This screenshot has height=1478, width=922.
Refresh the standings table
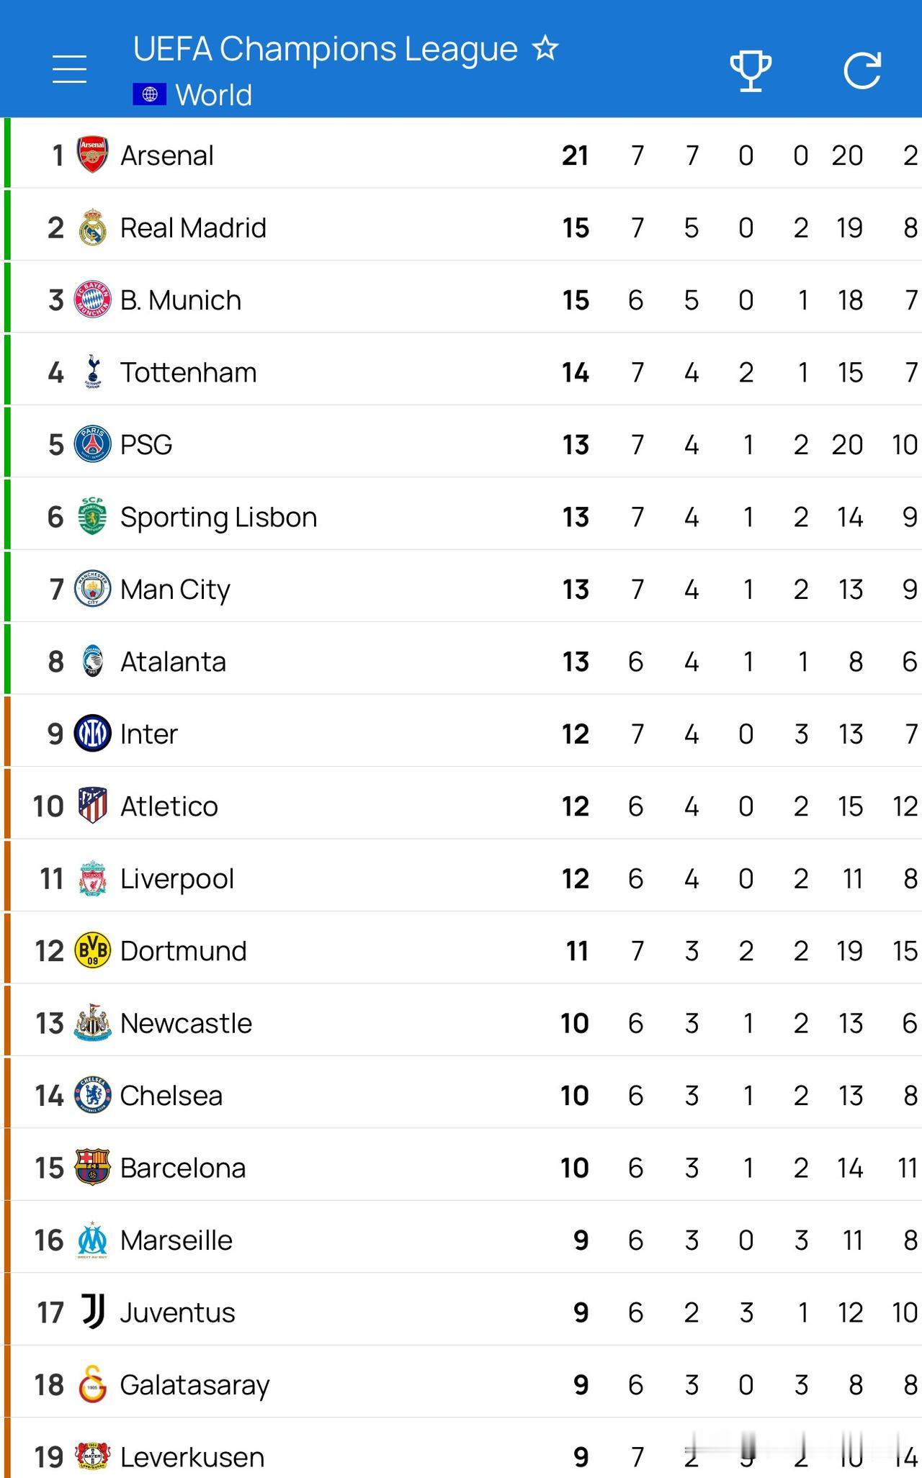click(x=862, y=71)
